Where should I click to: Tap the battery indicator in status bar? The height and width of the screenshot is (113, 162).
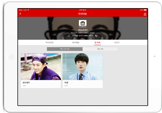[145, 10]
